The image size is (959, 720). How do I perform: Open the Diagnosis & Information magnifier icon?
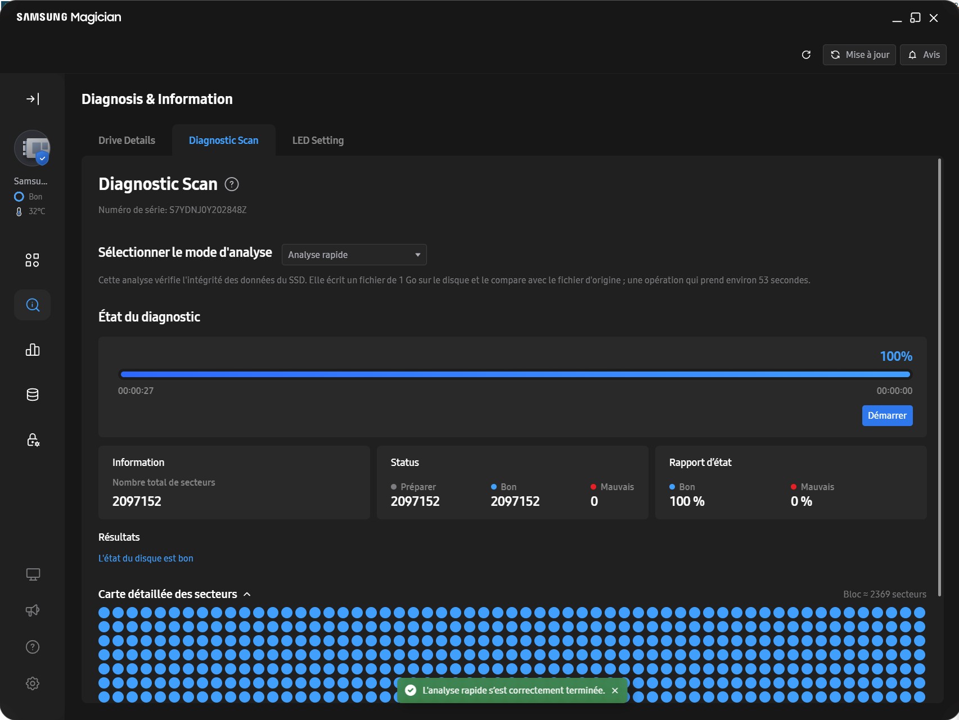[x=33, y=305]
